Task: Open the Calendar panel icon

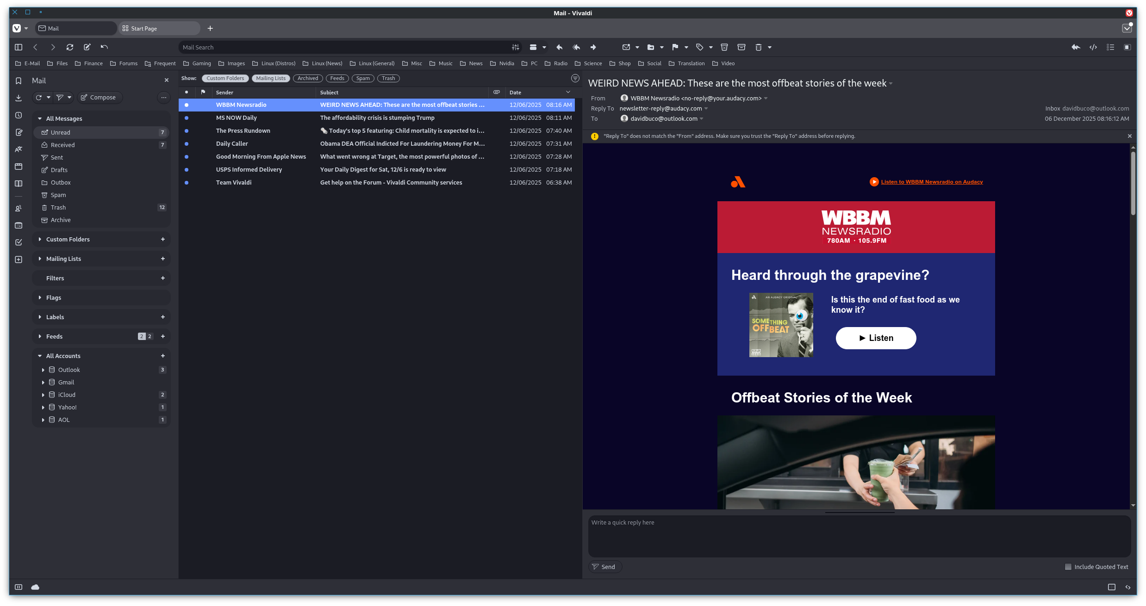Action: point(19,225)
